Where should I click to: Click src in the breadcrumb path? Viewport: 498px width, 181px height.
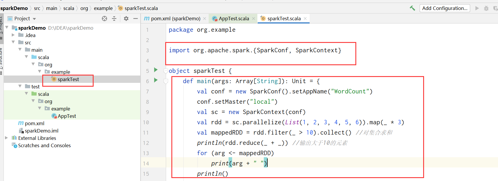point(37,8)
